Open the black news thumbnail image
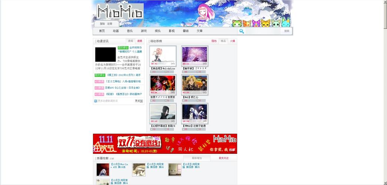 (x=106, y=54)
